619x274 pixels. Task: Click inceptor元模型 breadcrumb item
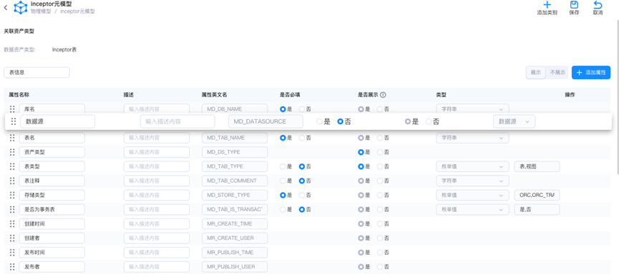[x=78, y=11]
